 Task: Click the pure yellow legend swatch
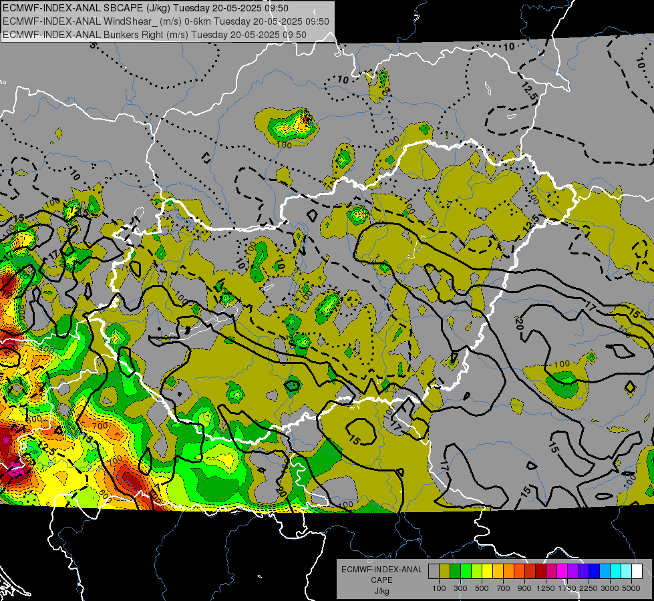tap(487, 572)
